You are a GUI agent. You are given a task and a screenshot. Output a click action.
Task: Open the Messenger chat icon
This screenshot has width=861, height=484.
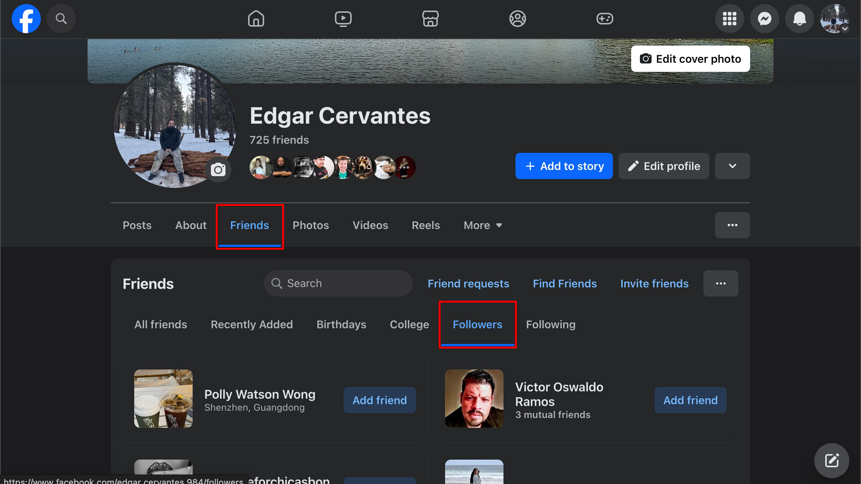click(x=764, y=19)
